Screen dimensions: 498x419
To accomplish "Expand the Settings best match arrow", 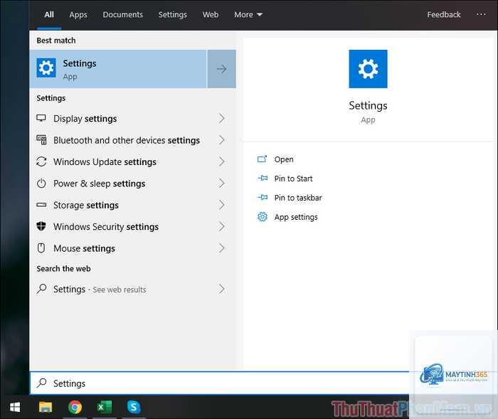I will (222, 69).
